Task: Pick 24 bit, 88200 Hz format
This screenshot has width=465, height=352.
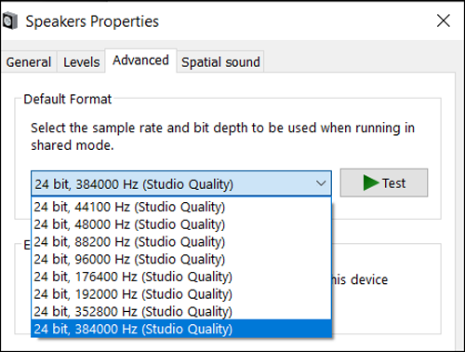Action: click(181, 241)
